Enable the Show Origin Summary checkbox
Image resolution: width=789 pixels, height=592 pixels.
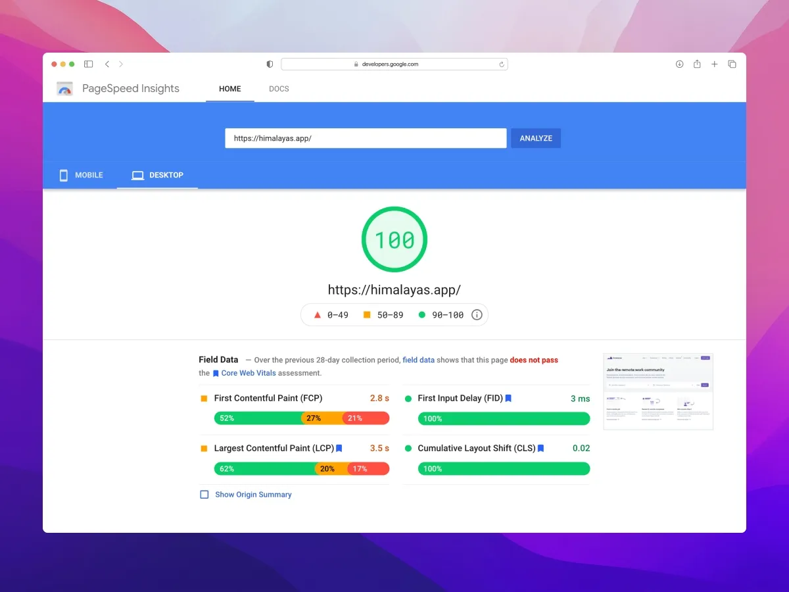204,495
